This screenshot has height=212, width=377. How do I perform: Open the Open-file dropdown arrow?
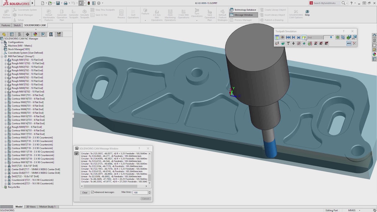54,3
